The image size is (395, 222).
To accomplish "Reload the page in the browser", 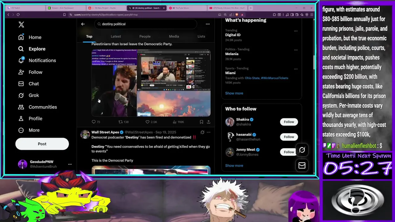I will click(x=18, y=14).
